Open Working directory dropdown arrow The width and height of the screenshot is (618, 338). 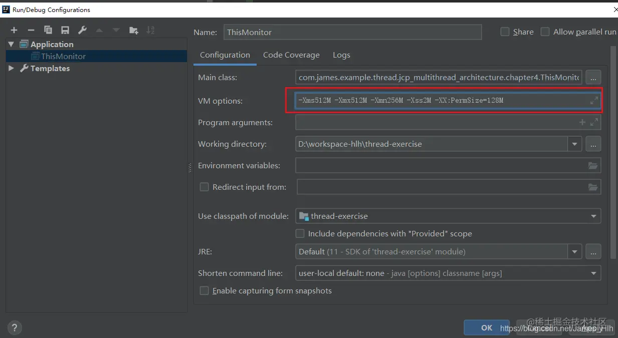pos(574,144)
